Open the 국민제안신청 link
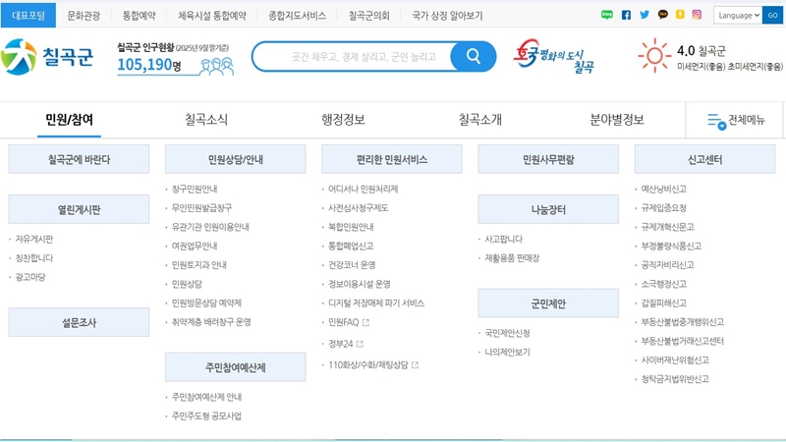 tap(507, 333)
